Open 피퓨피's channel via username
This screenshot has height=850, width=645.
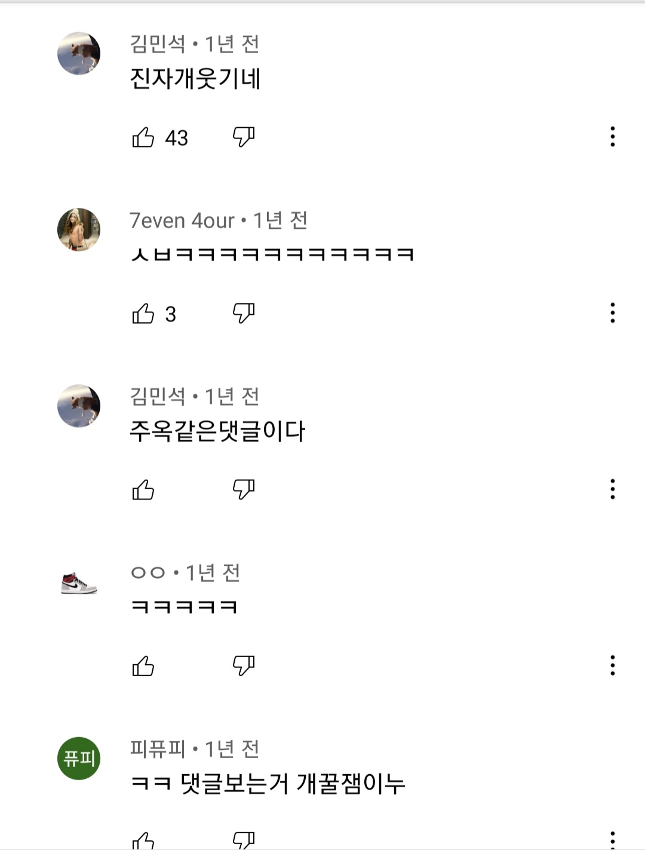(x=158, y=749)
